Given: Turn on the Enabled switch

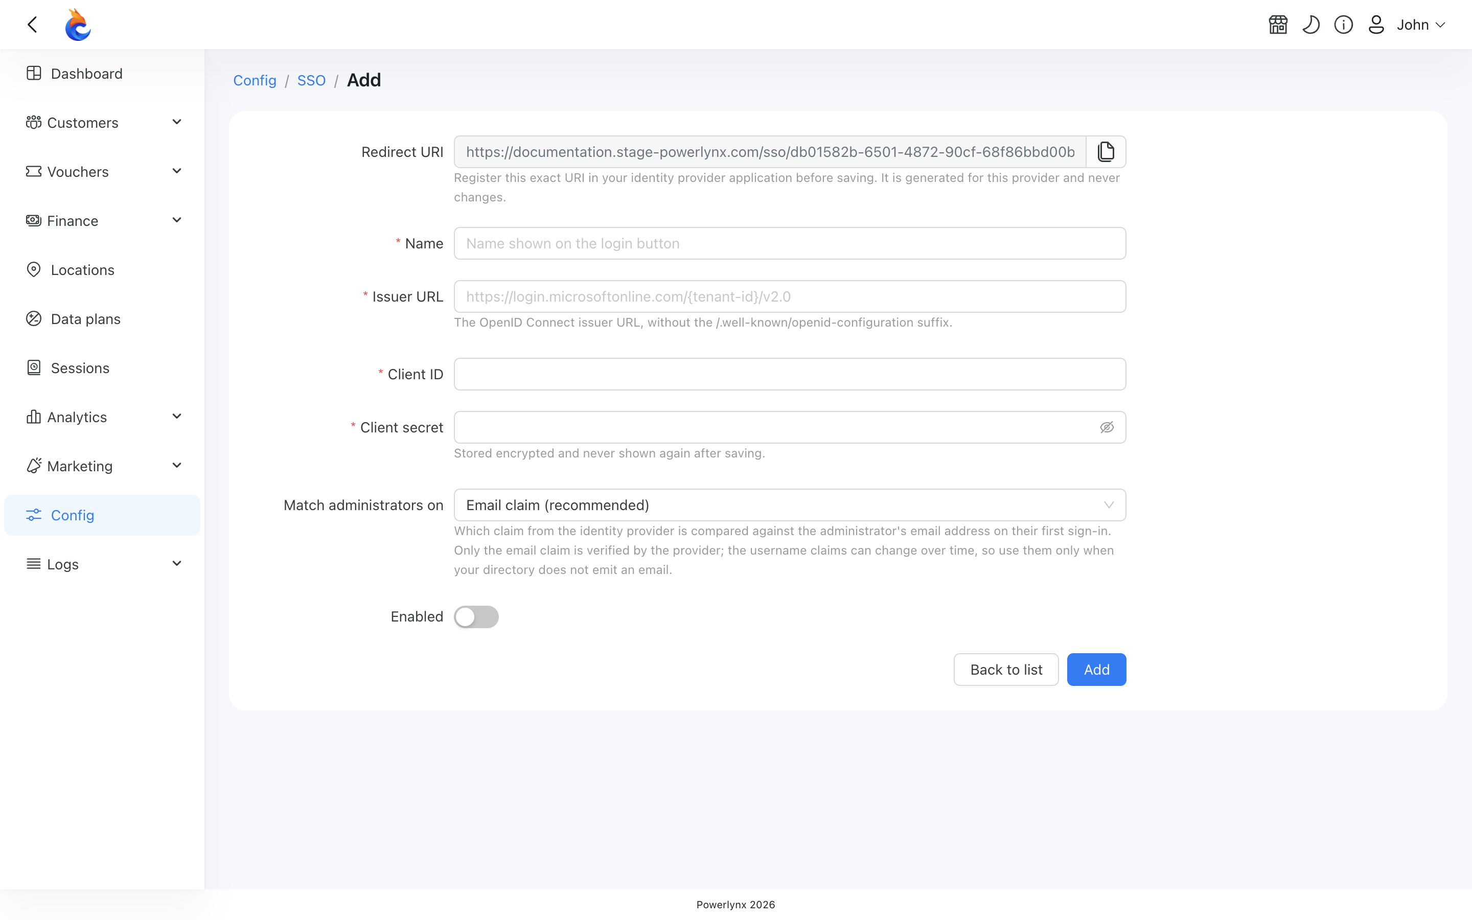Looking at the screenshot, I should pyautogui.click(x=476, y=617).
